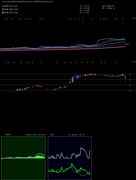Click the blue DOW ST legend swatch
Viewport: 136px width, 180px height.
point(3,6)
